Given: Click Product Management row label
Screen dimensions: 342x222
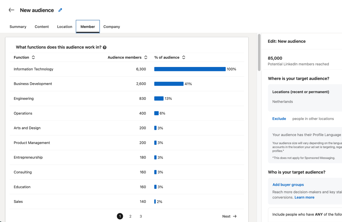Looking at the screenshot, I should [x=32, y=143].
